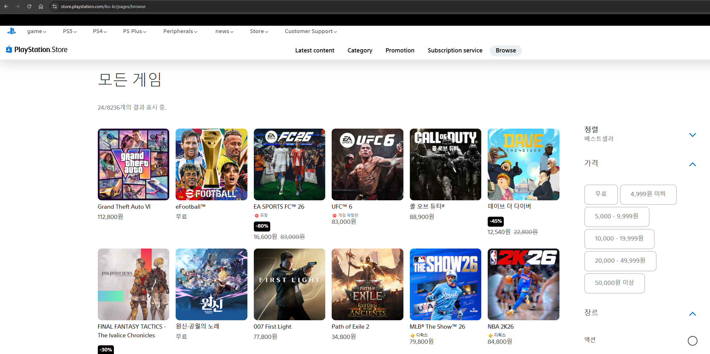Open the Final Fantasy Tactics cover art
The height and width of the screenshot is (354, 710).
point(134,284)
